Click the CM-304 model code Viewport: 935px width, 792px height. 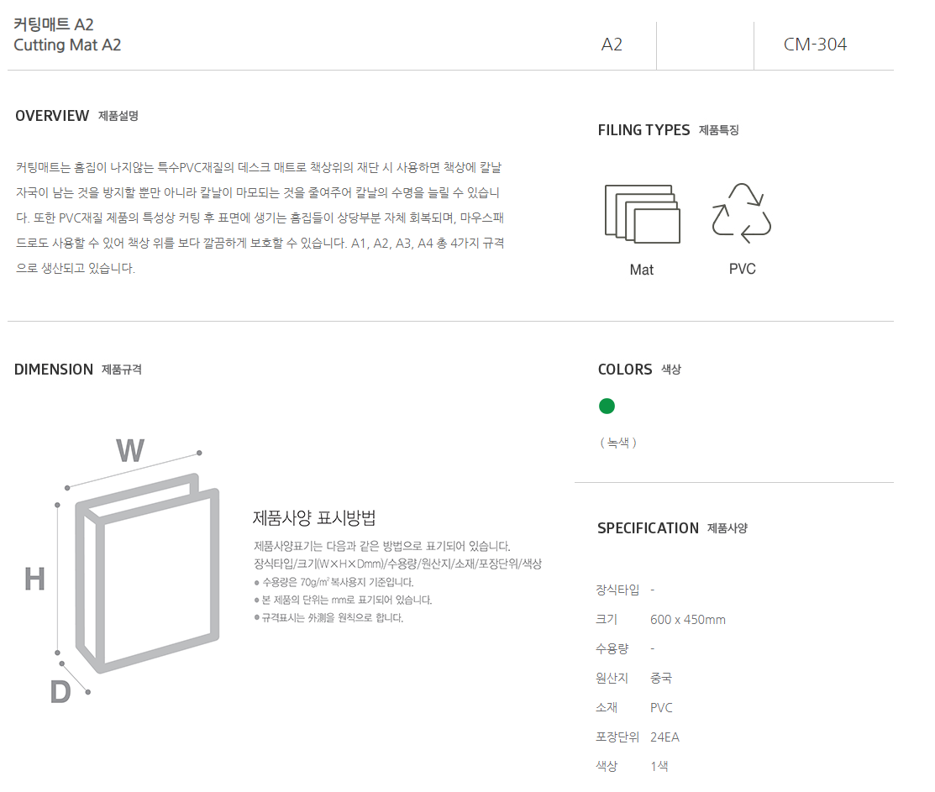pyautogui.click(x=815, y=45)
